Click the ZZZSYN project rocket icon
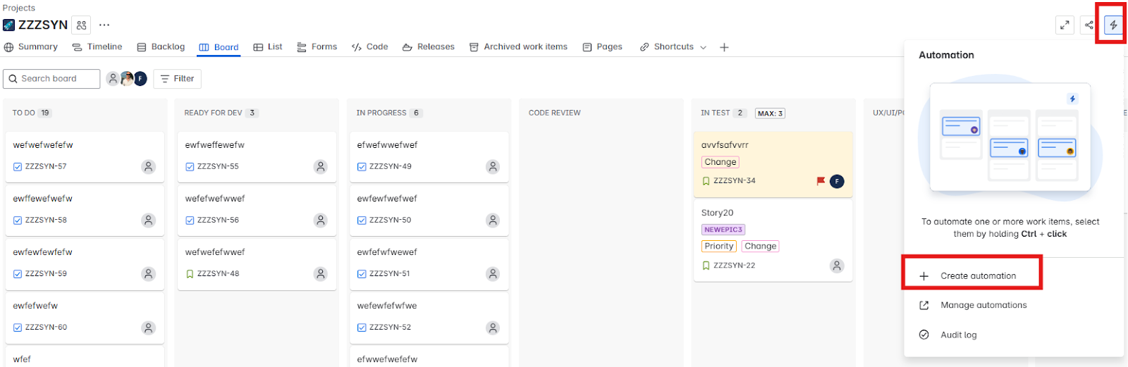Viewport: 1128px width, 367px height. (8, 25)
